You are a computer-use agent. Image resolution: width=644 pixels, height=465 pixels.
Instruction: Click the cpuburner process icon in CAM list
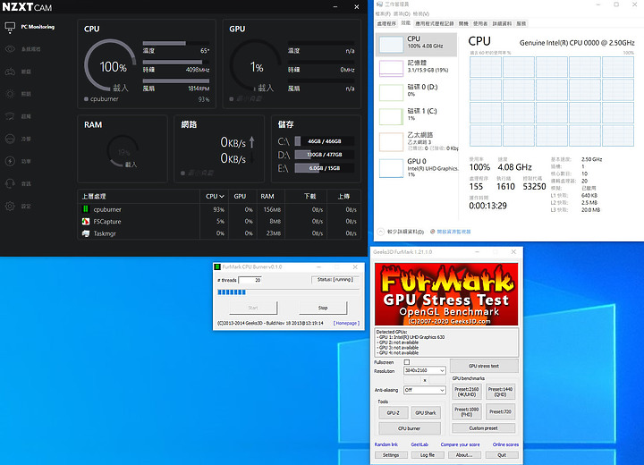point(86,209)
